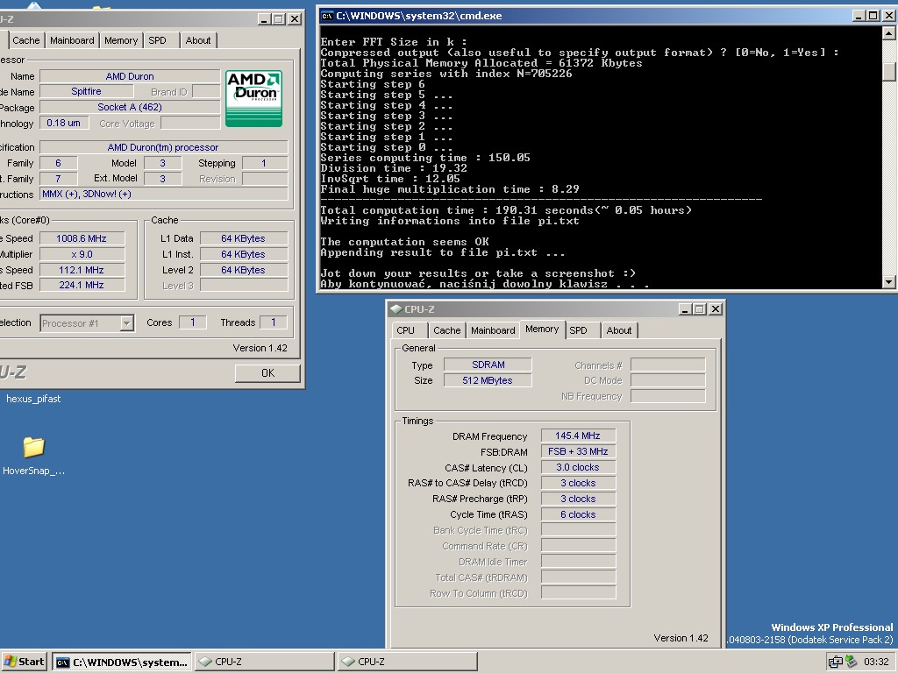Click cmd window scrollbar down arrow
The height and width of the screenshot is (673, 898).
tap(889, 281)
